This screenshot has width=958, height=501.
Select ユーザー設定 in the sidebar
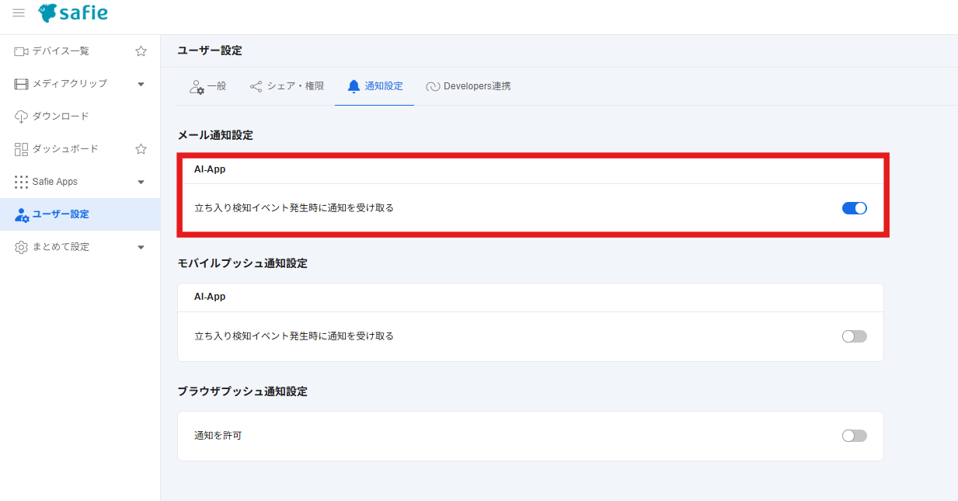click(x=80, y=214)
